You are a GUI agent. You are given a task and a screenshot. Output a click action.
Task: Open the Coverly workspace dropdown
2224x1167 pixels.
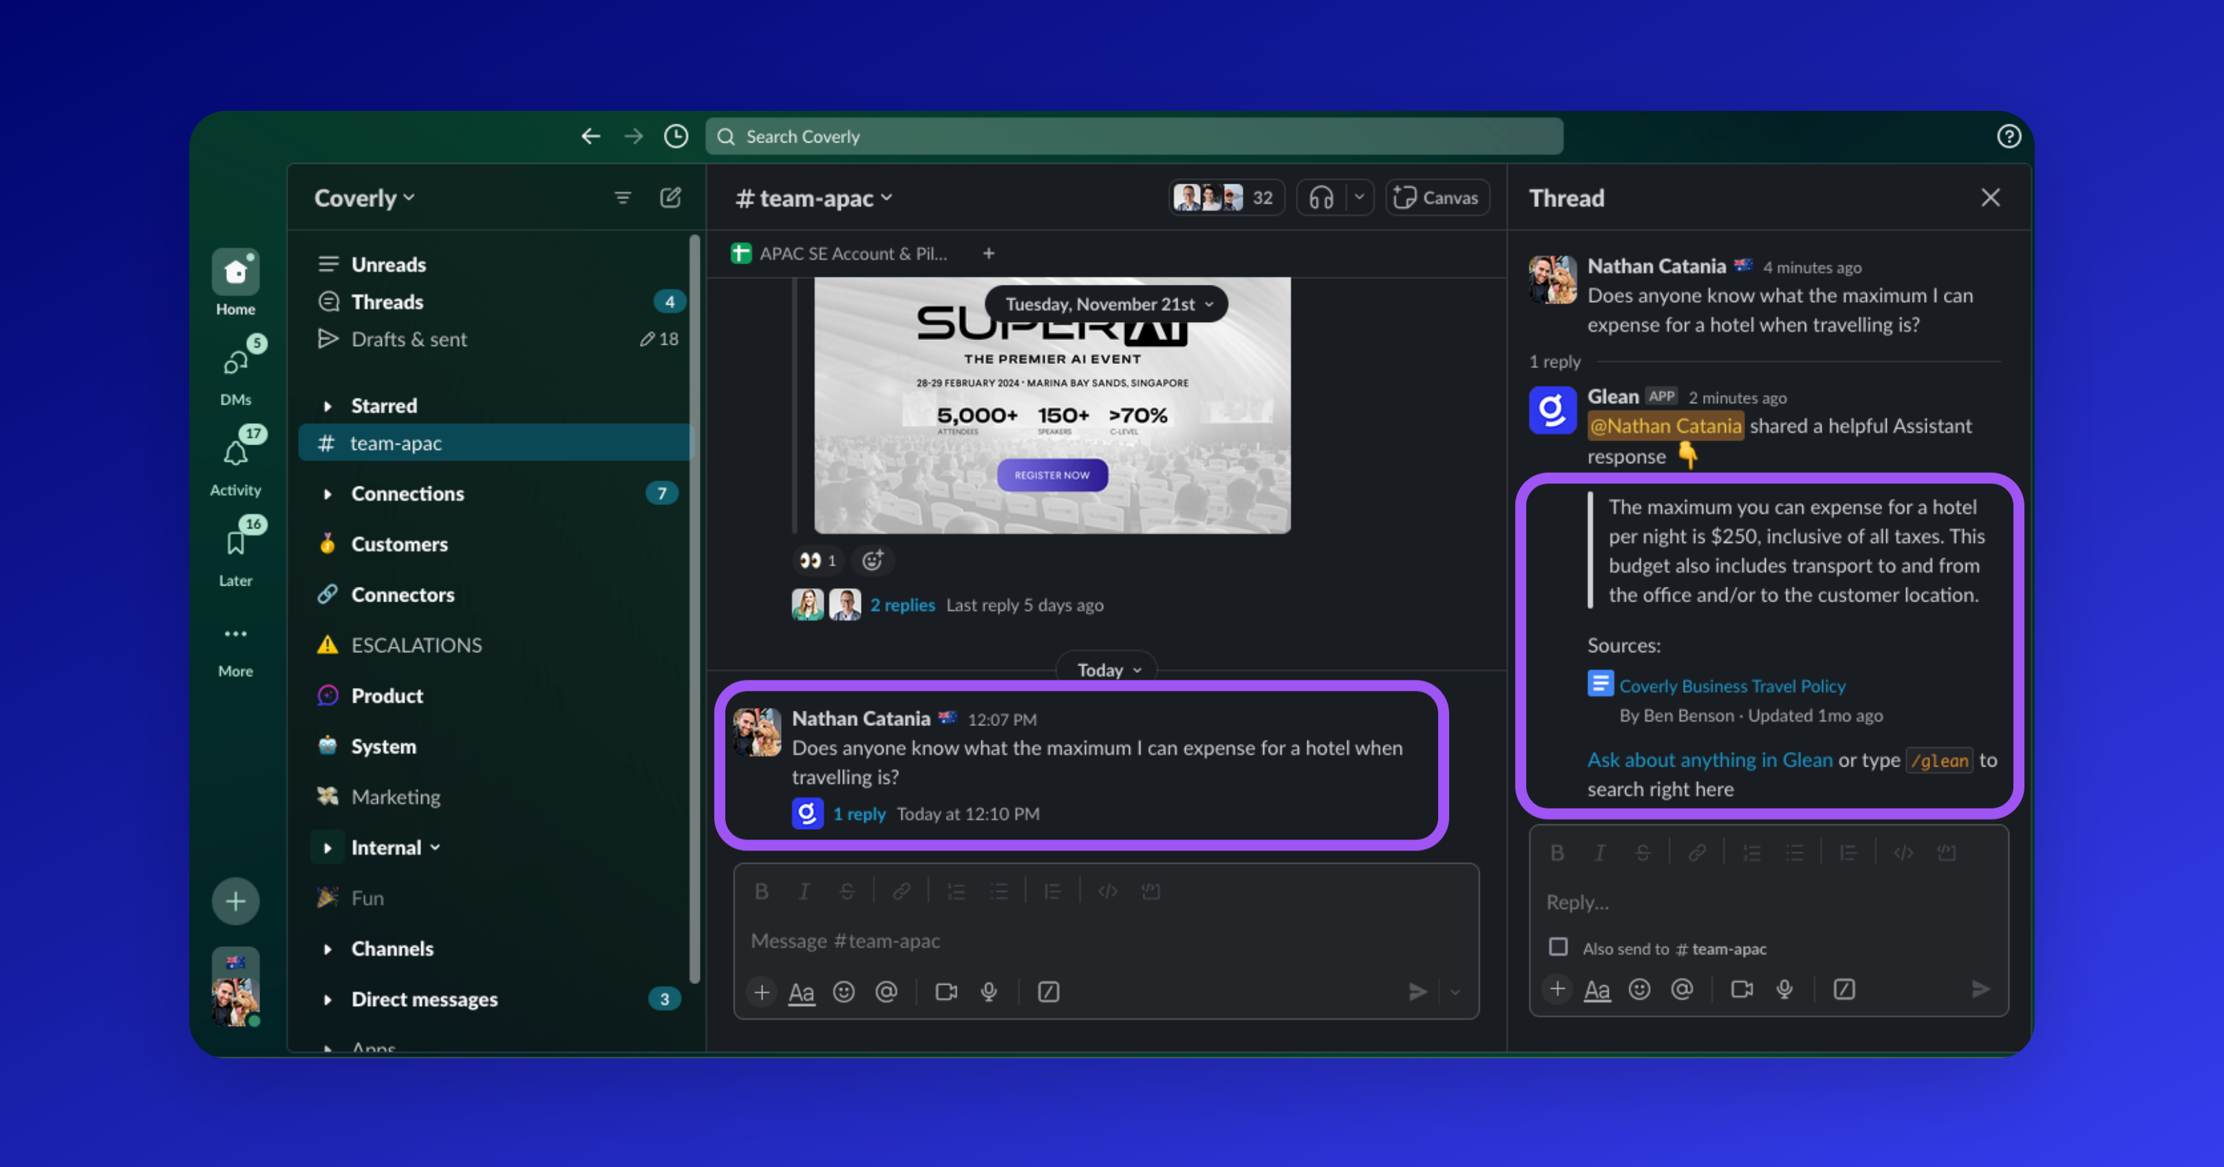coord(364,197)
